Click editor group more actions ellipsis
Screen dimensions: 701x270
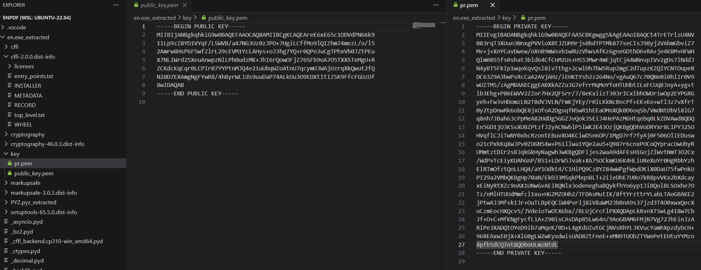[436, 5]
